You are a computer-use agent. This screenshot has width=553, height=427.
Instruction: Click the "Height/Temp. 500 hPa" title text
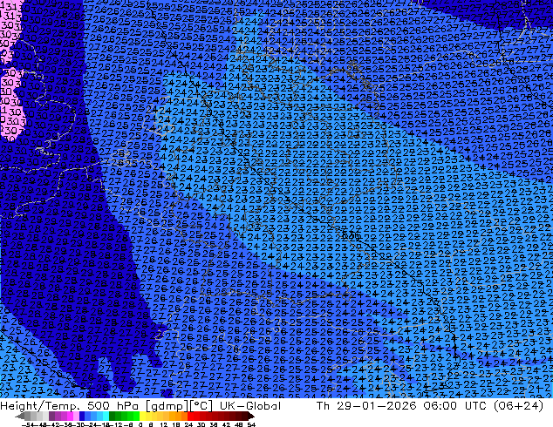(71, 405)
